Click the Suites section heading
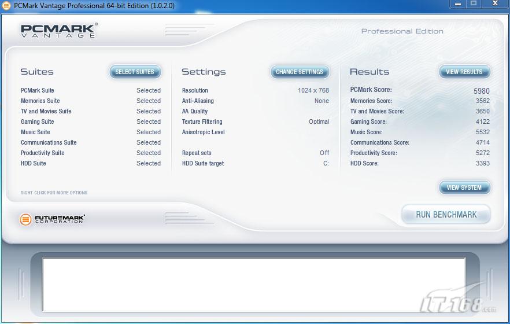This screenshot has width=510, height=324. click(x=37, y=72)
